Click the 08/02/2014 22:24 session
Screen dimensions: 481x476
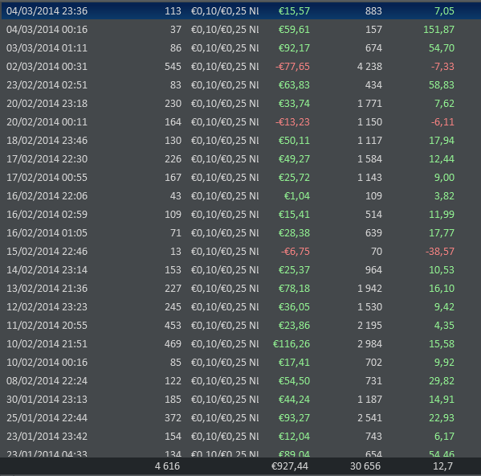coord(241,380)
